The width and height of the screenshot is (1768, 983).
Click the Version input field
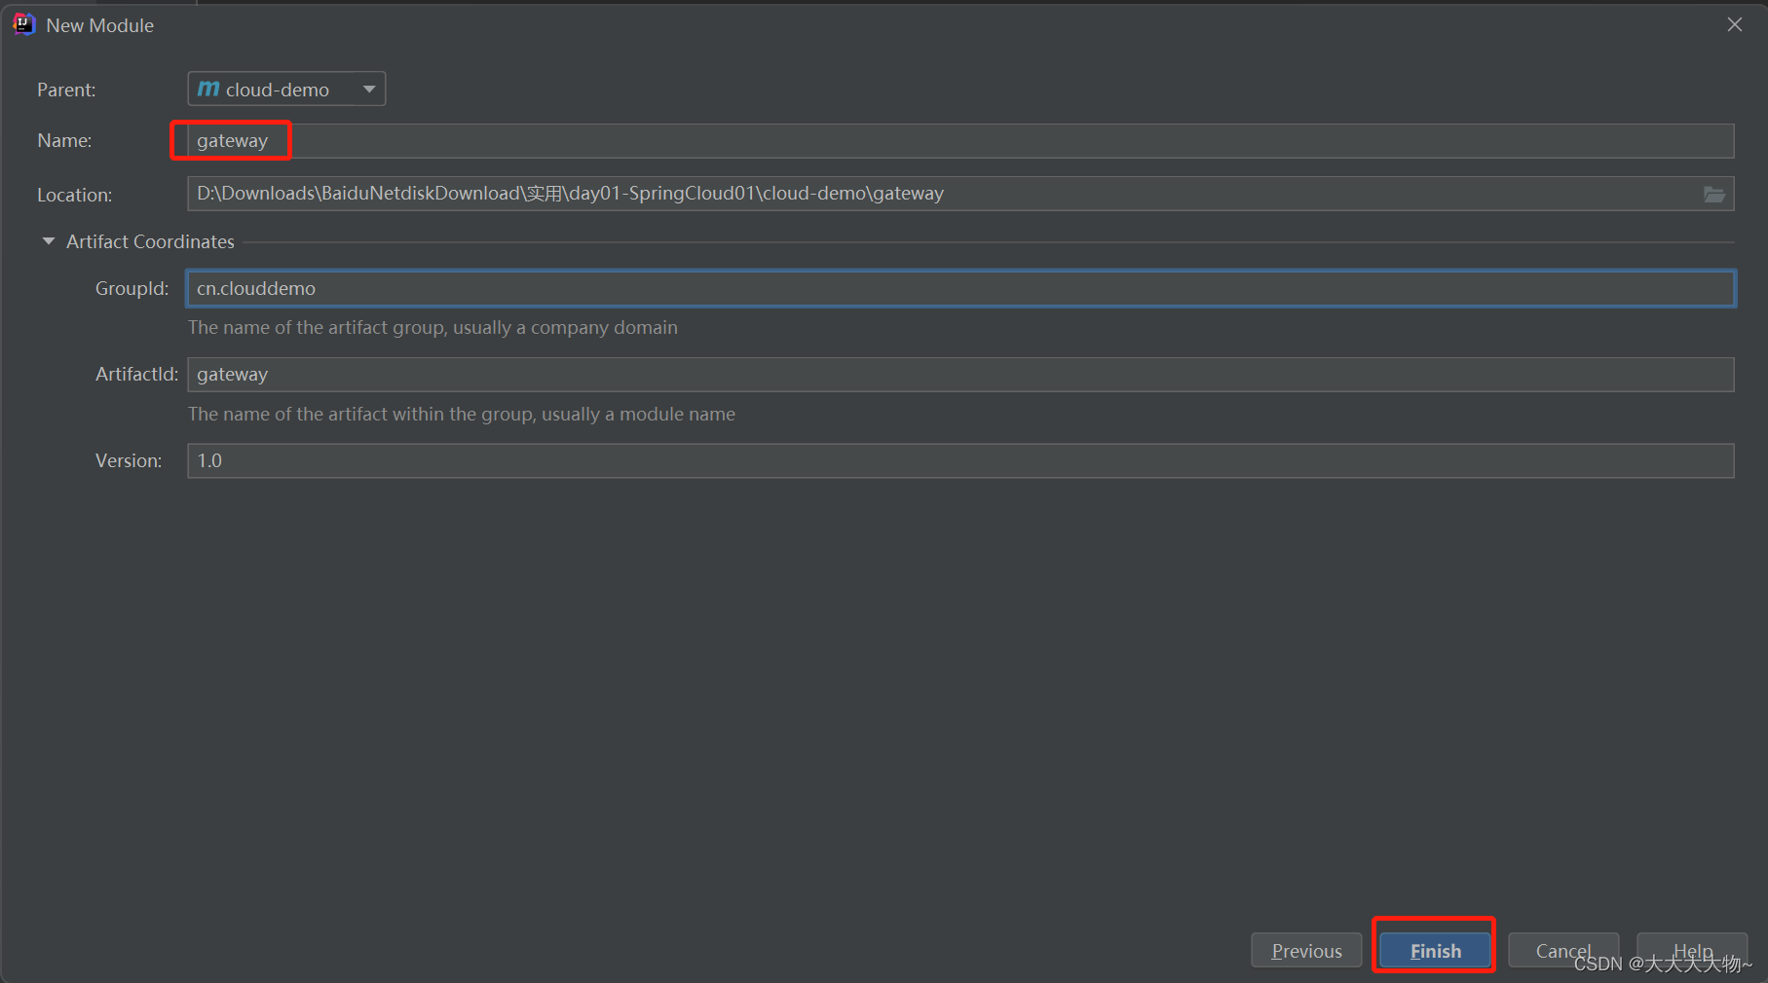click(x=960, y=460)
